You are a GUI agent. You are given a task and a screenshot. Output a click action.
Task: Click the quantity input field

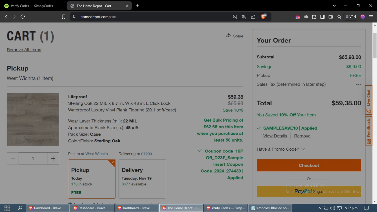33,158
